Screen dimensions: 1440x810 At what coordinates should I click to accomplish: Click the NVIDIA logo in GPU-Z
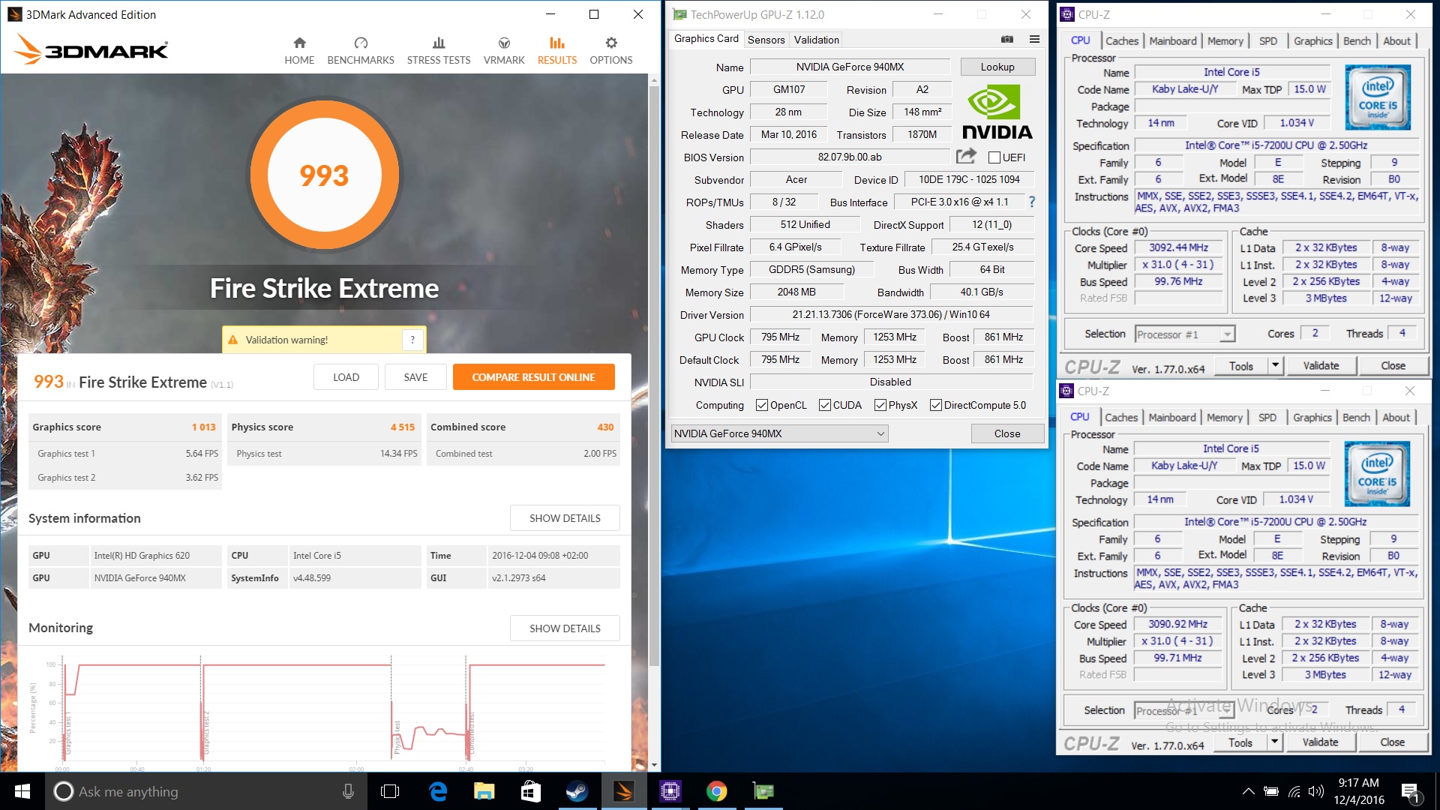tap(997, 112)
